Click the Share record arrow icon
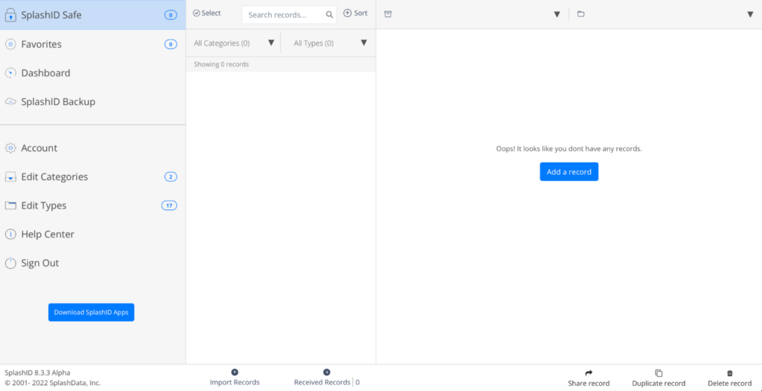The image size is (762, 391). coord(589,373)
